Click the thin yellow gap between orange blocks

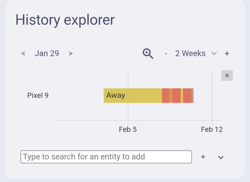coord(182,96)
